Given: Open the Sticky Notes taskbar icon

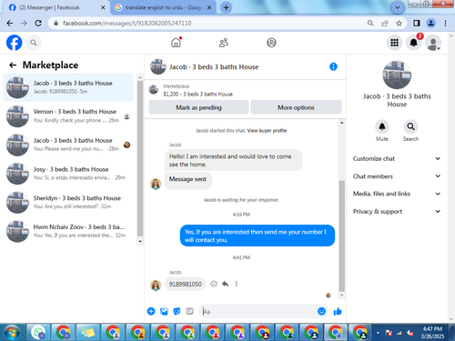Looking at the screenshot, I should click(x=87, y=333).
